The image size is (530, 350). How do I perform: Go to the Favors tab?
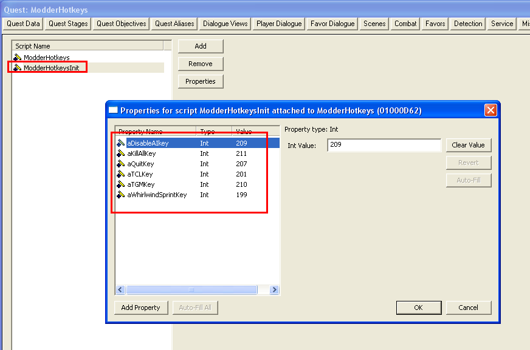click(435, 24)
